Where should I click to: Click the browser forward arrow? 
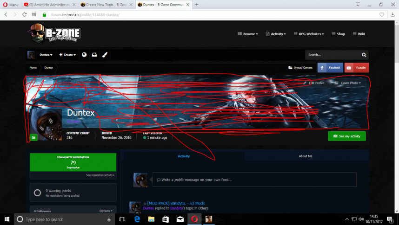coord(15,15)
